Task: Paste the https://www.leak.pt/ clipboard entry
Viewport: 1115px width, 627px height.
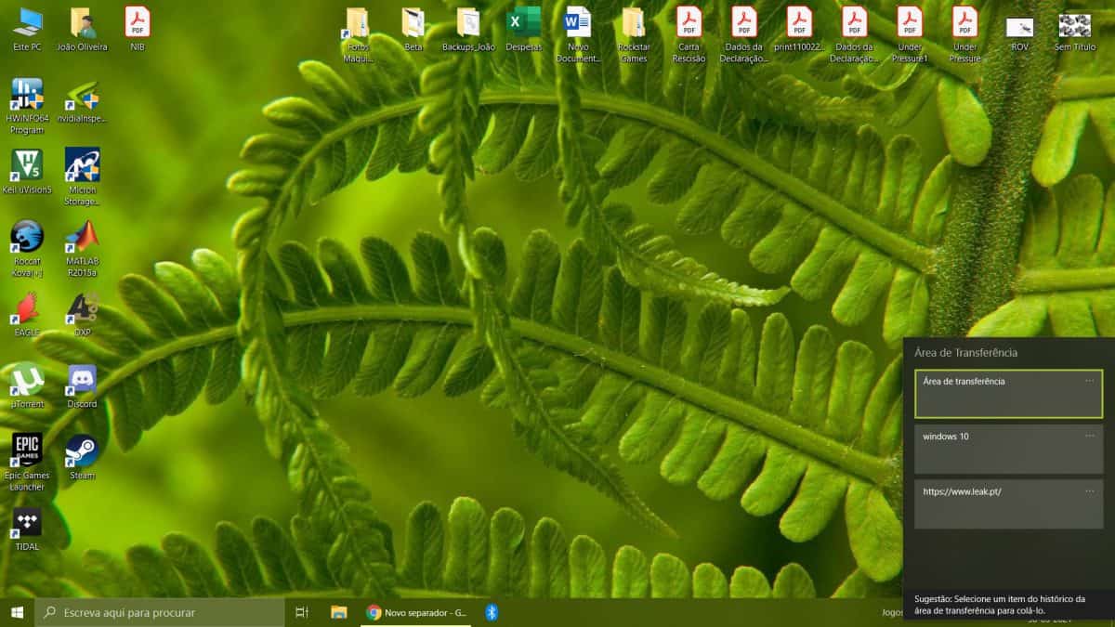Action: coord(994,504)
